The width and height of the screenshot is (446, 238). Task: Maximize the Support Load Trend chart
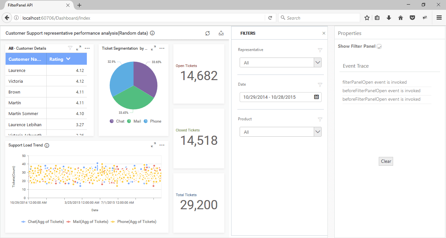click(x=153, y=145)
